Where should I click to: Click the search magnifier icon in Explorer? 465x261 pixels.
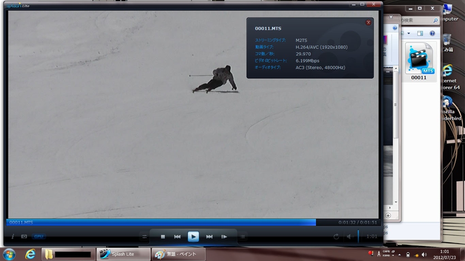pyautogui.click(x=435, y=20)
